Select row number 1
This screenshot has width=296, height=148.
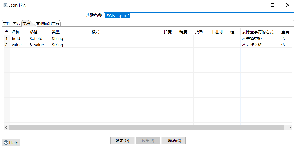7,38
